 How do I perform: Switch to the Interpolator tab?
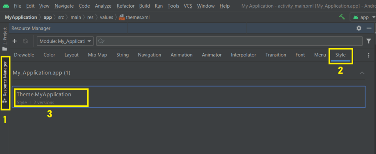(x=244, y=55)
